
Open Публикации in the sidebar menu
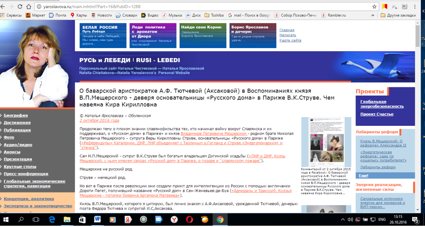tap(17, 130)
